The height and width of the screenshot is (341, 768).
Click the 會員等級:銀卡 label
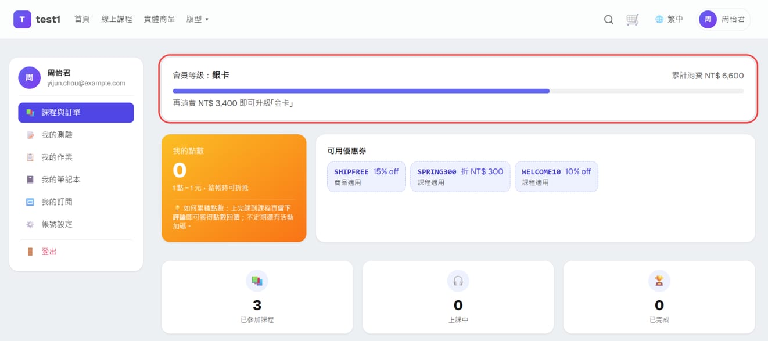201,76
